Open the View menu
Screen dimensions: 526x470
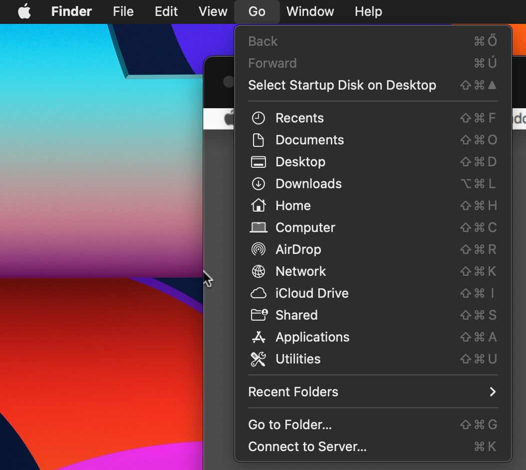click(x=213, y=11)
